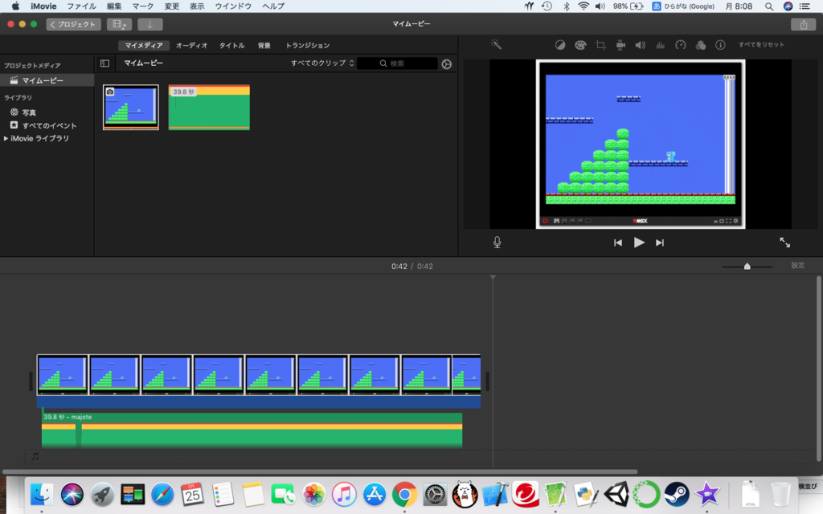823x514 pixels.
Task: Open the マーク menu
Action: pos(143,6)
